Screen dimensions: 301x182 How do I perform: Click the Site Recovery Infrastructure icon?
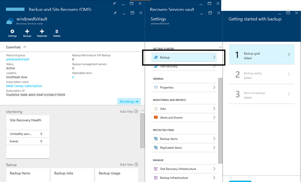[156, 169]
